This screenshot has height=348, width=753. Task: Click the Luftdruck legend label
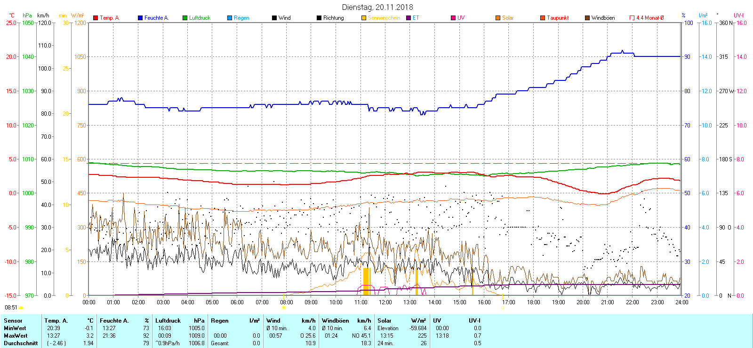click(x=200, y=18)
